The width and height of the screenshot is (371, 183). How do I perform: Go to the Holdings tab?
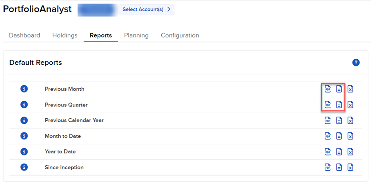tap(65, 35)
